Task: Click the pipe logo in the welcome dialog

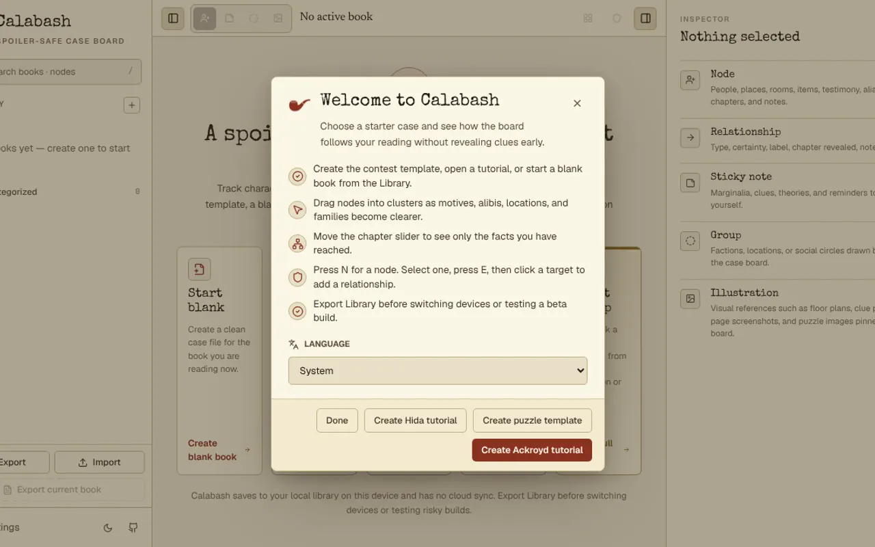Action: 299,105
